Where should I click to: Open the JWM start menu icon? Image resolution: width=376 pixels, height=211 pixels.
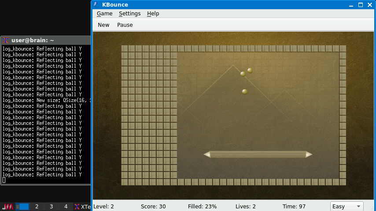[7, 207]
